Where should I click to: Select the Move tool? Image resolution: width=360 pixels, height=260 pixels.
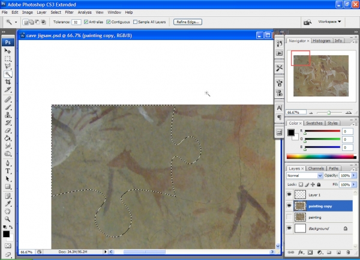(8, 51)
